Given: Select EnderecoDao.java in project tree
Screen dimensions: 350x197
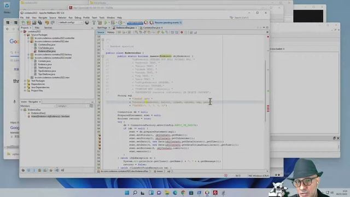Looking at the screenshot, I should tap(46, 51).
